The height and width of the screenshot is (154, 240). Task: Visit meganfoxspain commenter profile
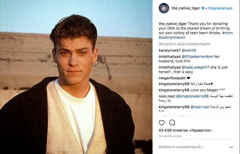coord(172,78)
